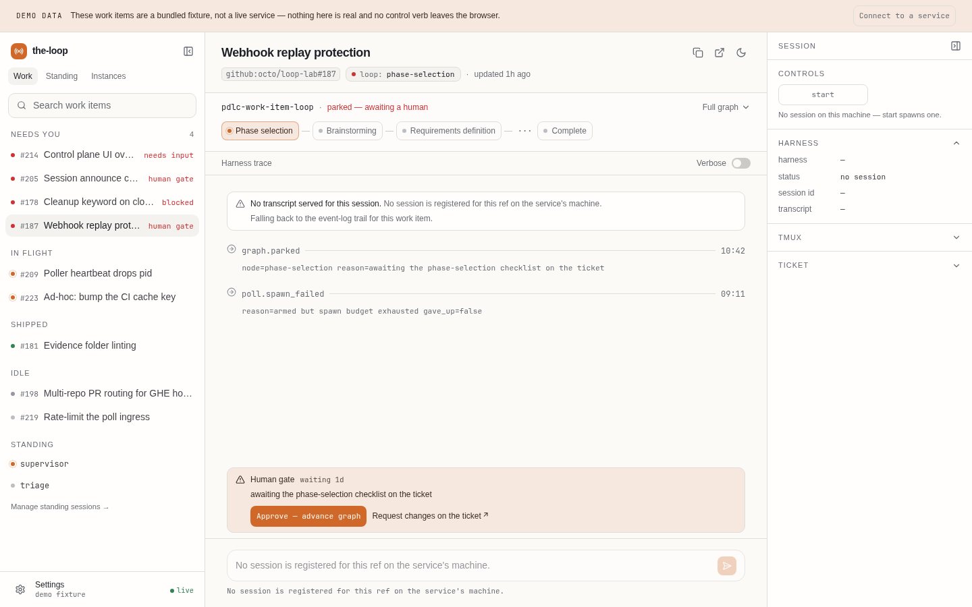Image resolution: width=972 pixels, height=607 pixels.
Task: Open the Full graph dropdown
Action: [x=726, y=107]
